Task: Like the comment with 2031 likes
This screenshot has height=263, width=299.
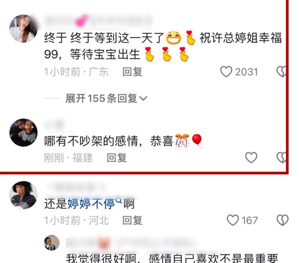Action: (x=226, y=72)
